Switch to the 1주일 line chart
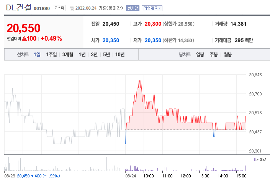 click(x=51, y=54)
